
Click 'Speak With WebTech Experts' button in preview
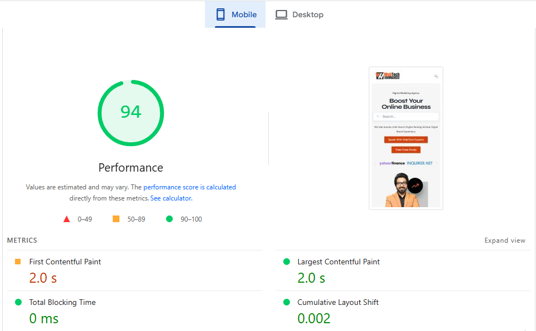click(x=406, y=139)
